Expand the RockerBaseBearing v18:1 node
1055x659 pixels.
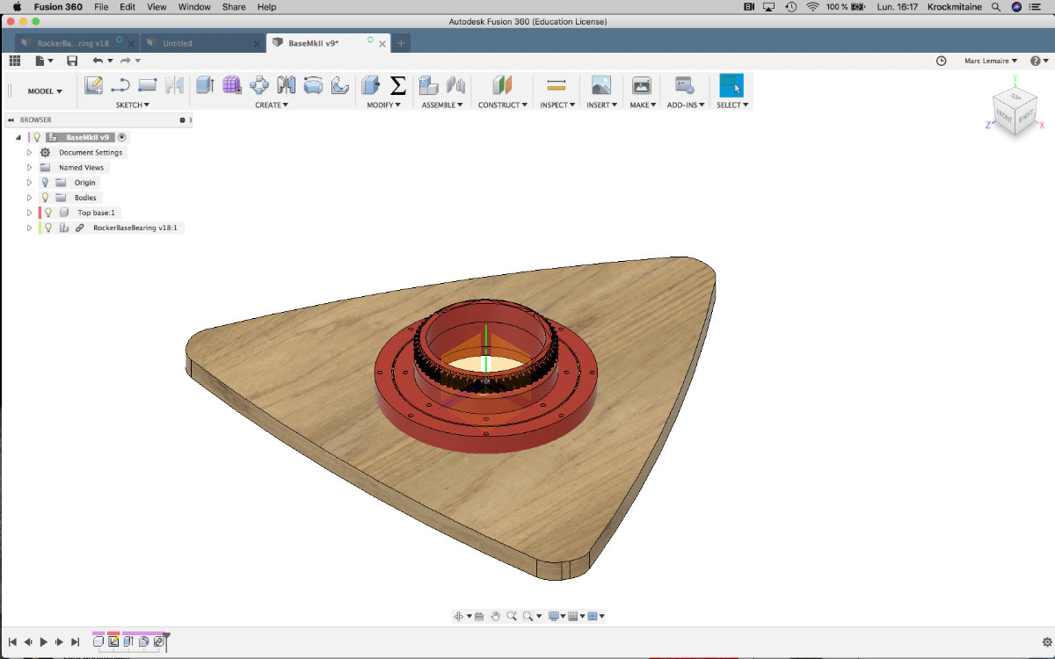click(29, 228)
